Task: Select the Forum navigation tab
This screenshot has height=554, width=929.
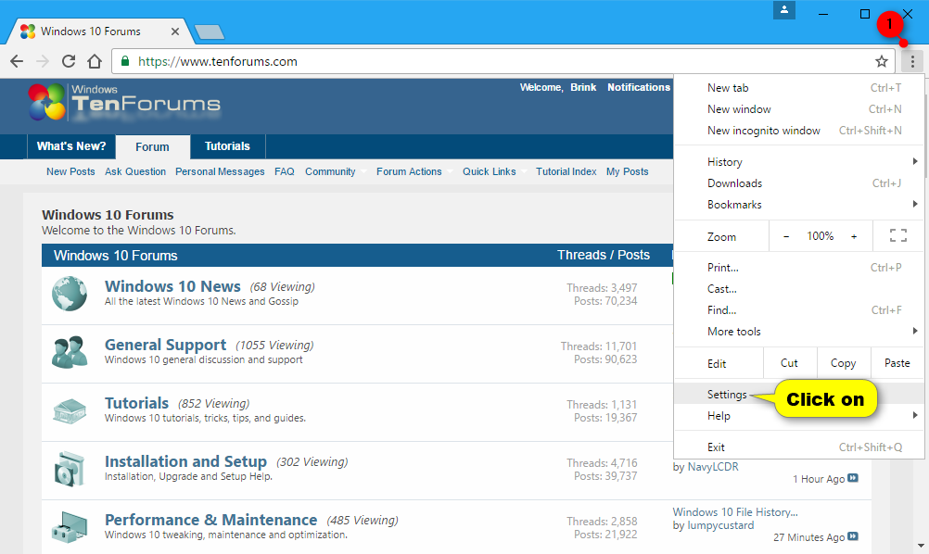Action: [152, 146]
